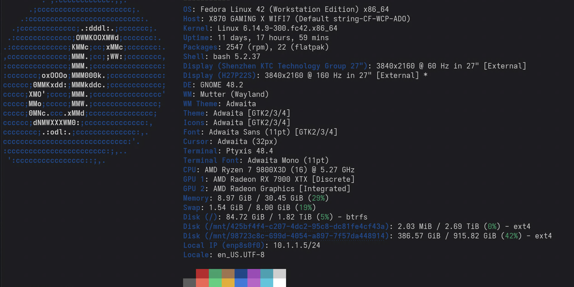574x287 pixels.
Task: Click the ASCII logo line containing XMO'
Action: (84, 95)
